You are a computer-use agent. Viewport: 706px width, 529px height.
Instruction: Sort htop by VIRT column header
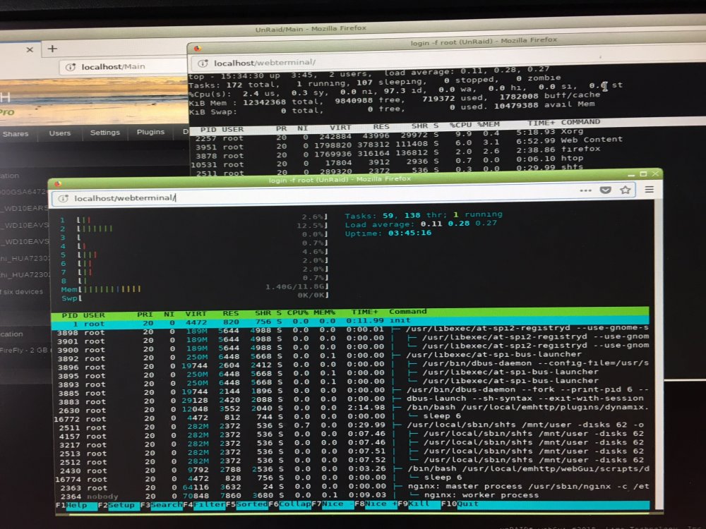196,314
